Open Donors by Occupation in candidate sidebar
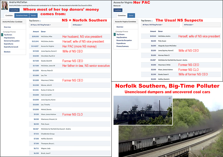 (x=12, y=41)
